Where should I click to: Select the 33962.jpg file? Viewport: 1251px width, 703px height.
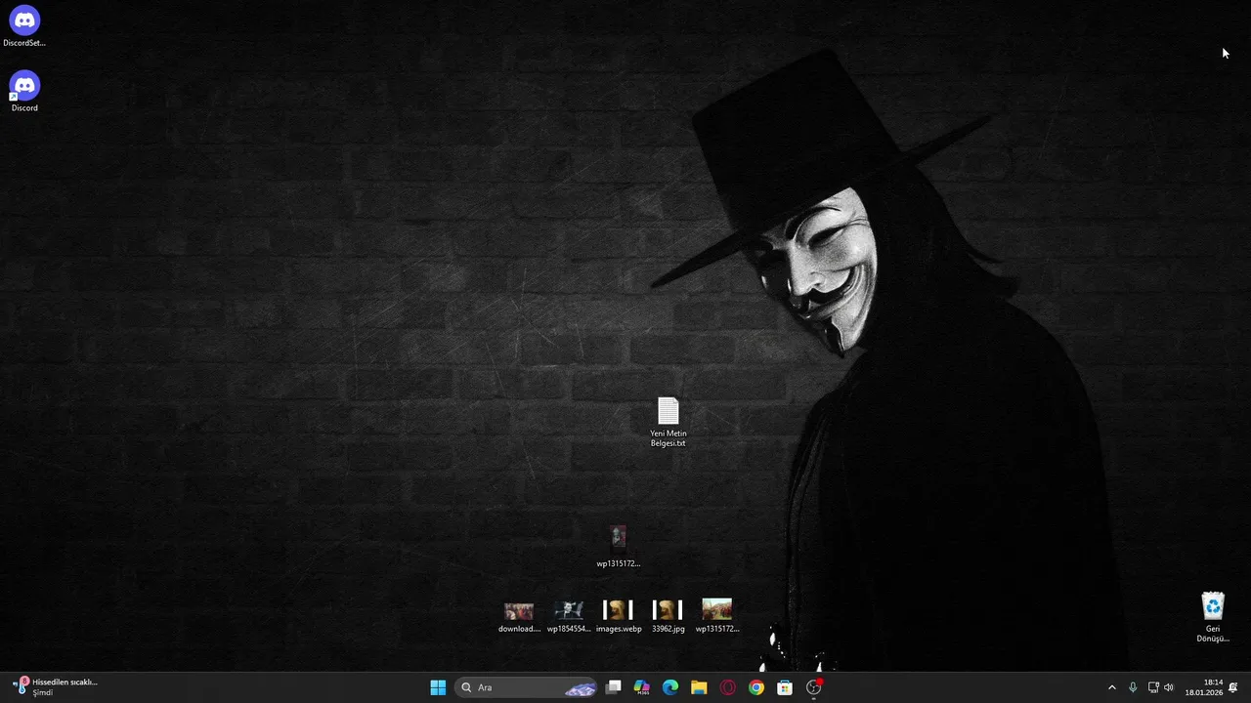669,616
